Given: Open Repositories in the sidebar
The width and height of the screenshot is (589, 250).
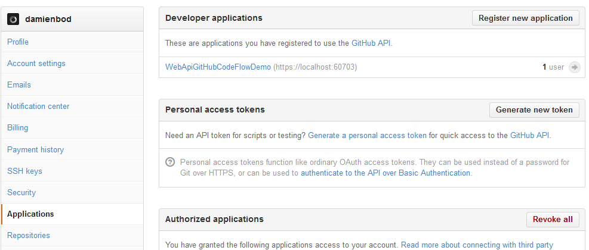Looking at the screenshot, I should pyautogui.click(x=29, y=235).
